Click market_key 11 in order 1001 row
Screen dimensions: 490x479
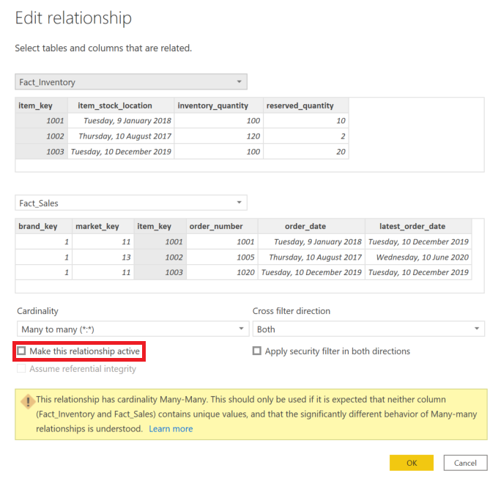pos(103,241)
